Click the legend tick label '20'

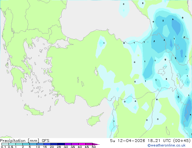tap(52, 147)
